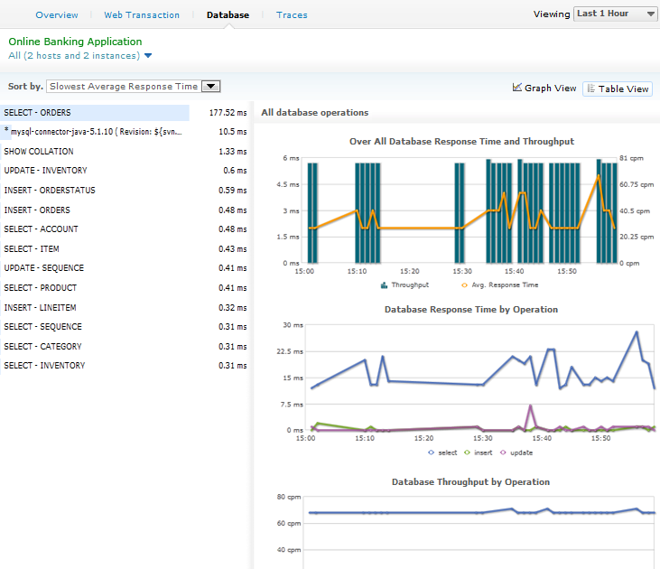660x569 pixels.
Task: Select SHOW COLLATION in operations list
Action: point(39,152)
